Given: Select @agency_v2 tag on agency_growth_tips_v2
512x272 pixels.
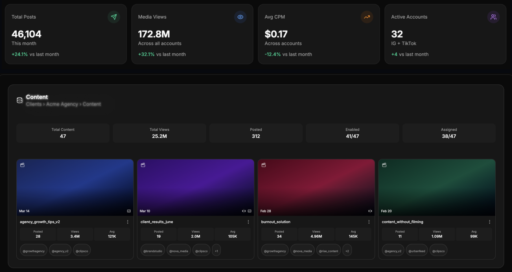Looking at the screenshot, I should click(x=60, y=251).
